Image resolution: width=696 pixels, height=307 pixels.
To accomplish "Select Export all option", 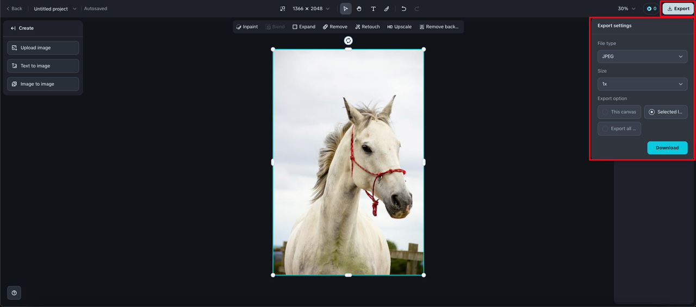I will click(x=619, y=129).
